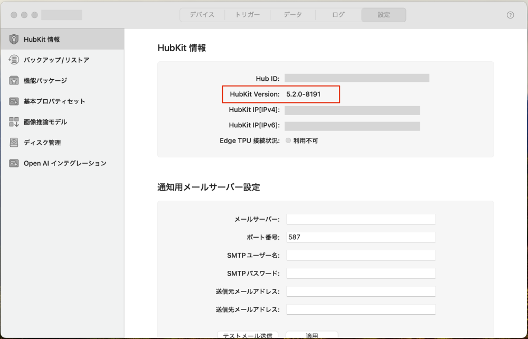Select HubKit 情報 in the sidebar
This screenshot has height=339, width=528.
pos(62,39)
